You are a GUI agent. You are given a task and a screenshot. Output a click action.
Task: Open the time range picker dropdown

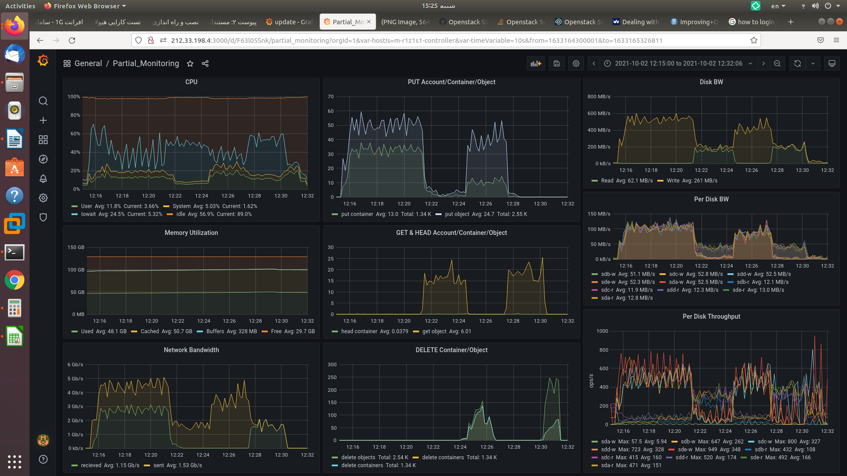(x=678, y=63)
